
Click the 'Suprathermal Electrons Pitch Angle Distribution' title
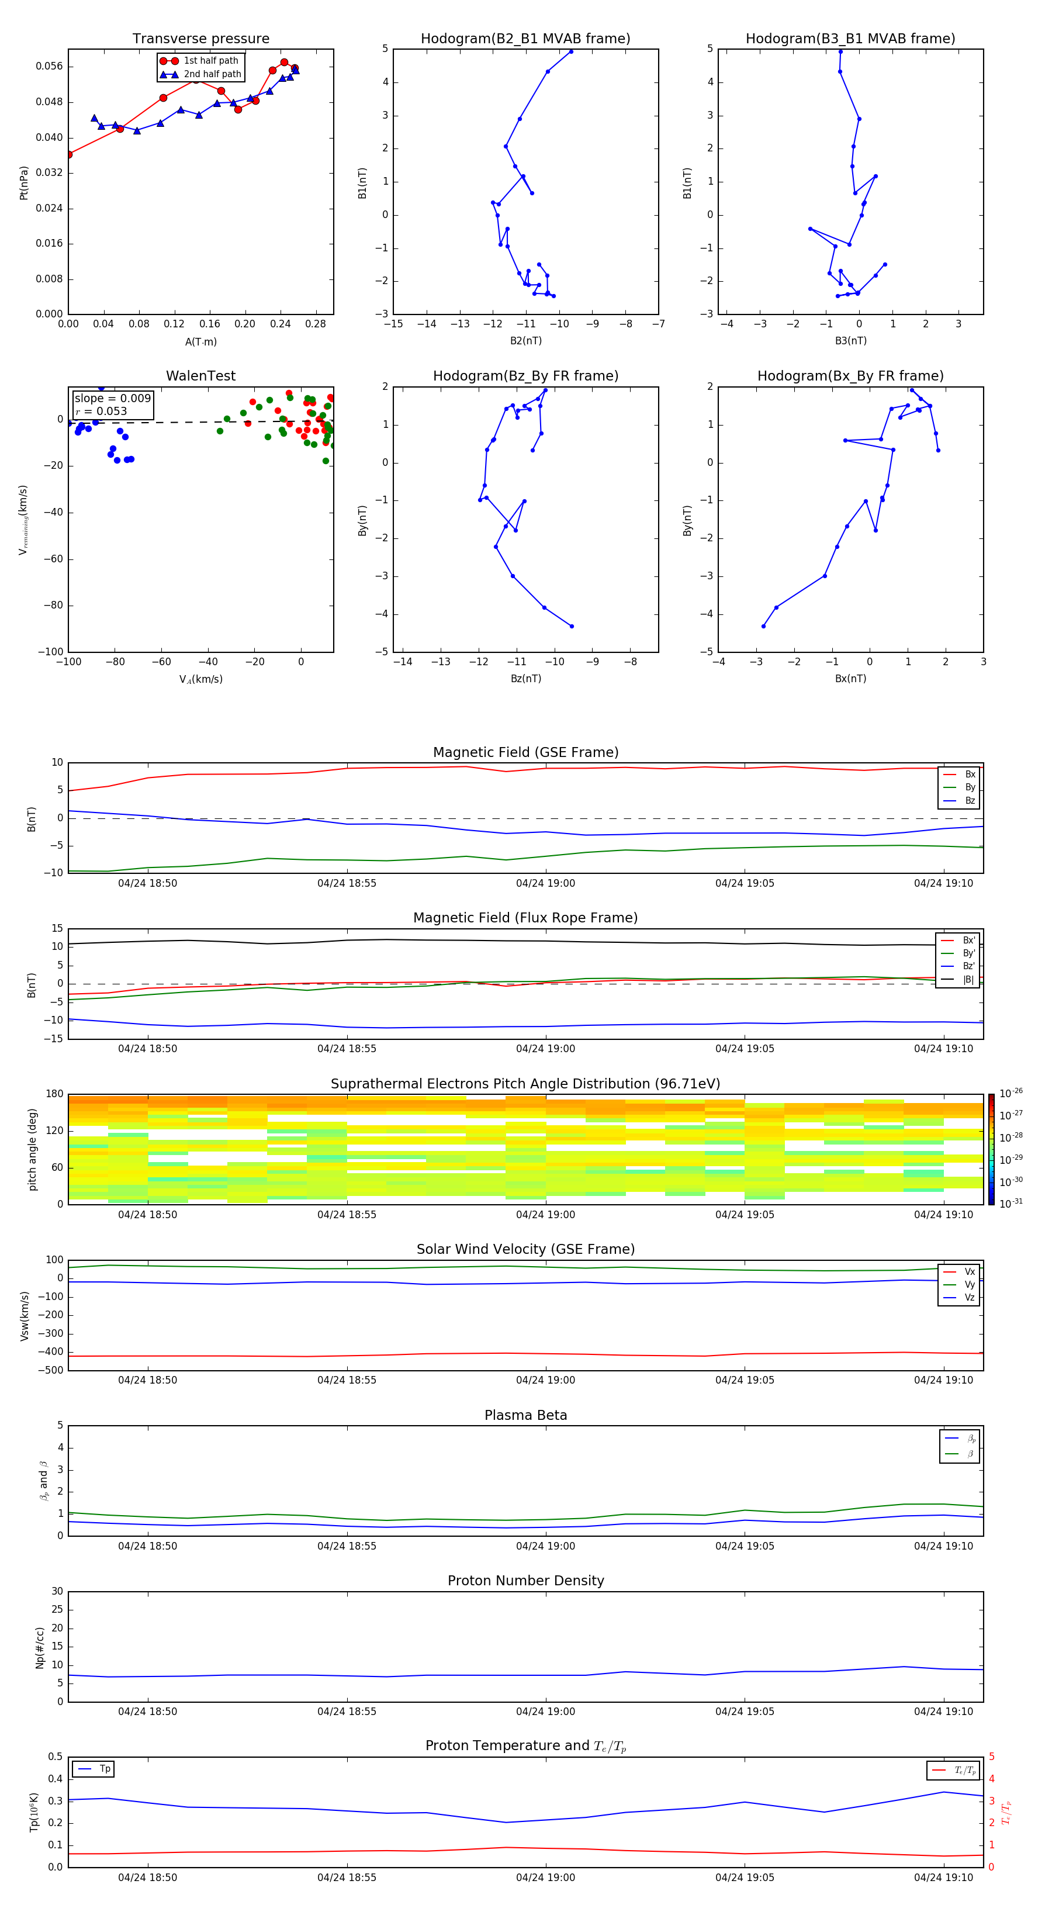(525, 1084)
